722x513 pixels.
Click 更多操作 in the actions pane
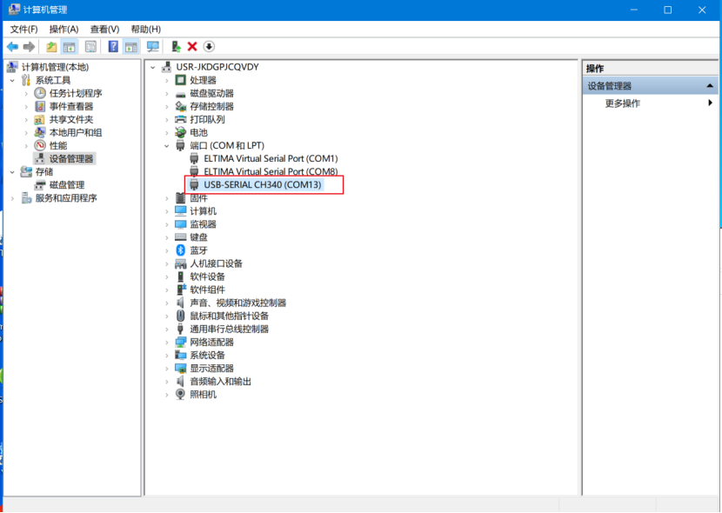point(623,103)
